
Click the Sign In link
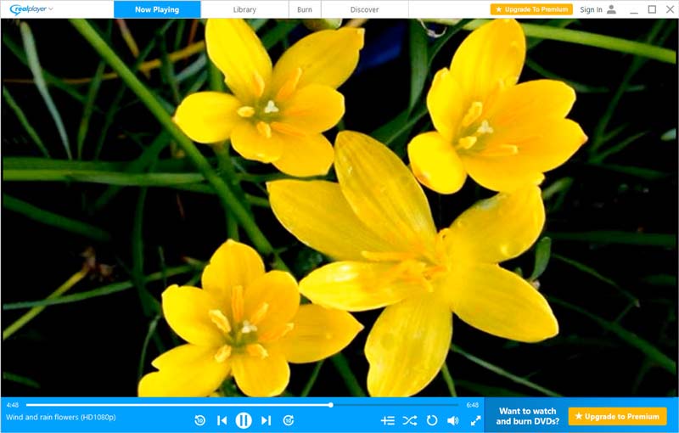[591, 9]
